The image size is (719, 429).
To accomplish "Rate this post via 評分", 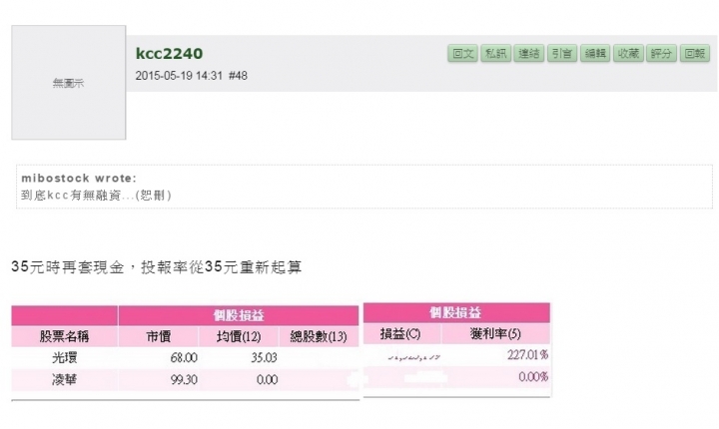I will [x=661, y=54].
